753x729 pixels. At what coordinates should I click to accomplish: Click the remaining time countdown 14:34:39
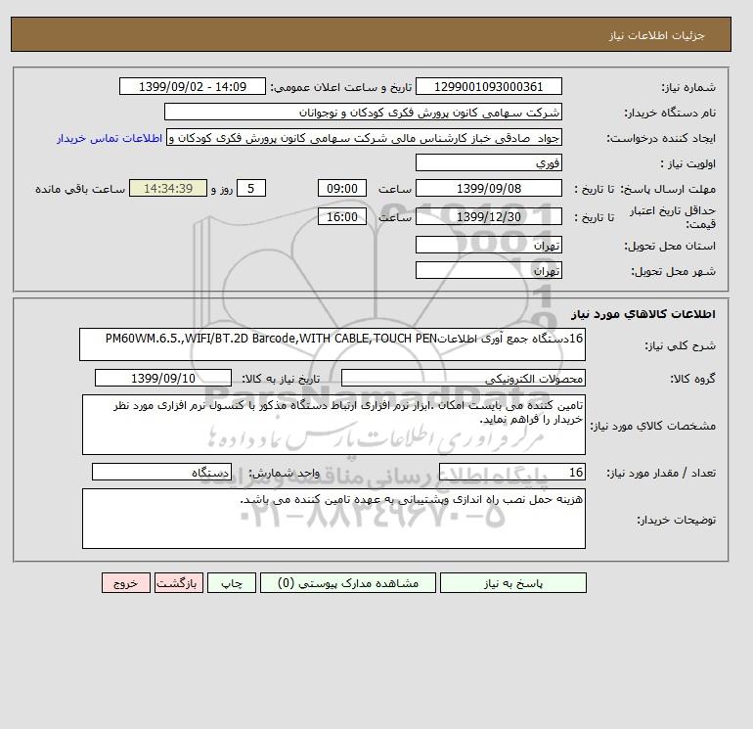tap(168, 189)
